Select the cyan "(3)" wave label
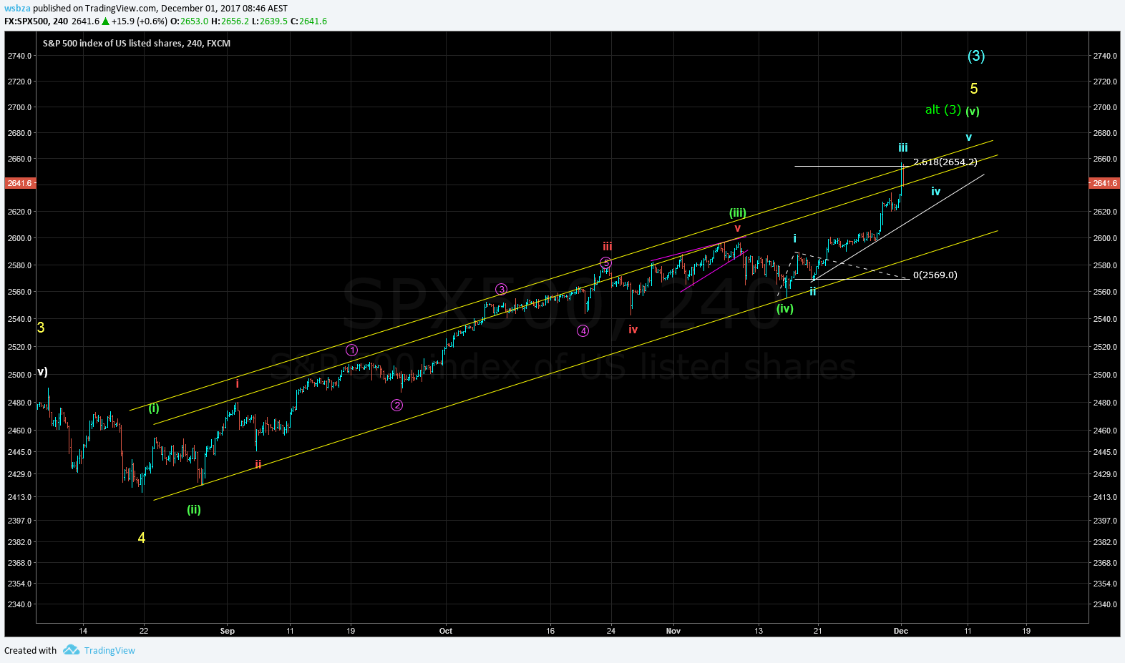 click(x=976, y=56)
